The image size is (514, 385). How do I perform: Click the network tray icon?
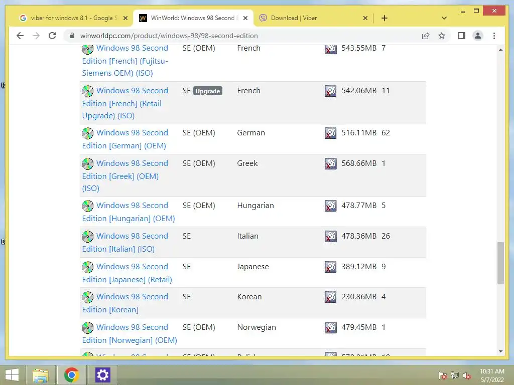pyautogui.click(x=455, y=375)
